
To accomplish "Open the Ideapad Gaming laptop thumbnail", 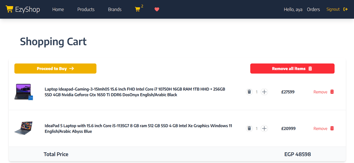I will 24,92.
